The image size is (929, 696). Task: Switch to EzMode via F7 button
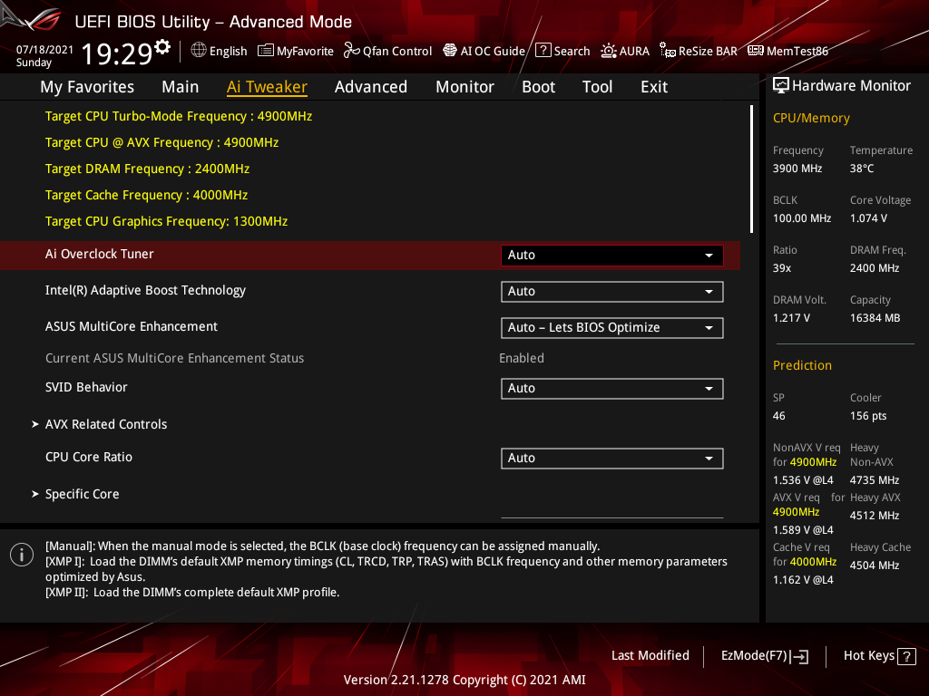[764, 655]
